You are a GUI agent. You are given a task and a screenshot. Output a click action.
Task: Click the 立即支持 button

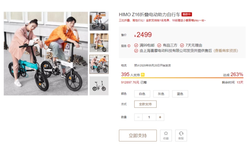tap(138, 136)
